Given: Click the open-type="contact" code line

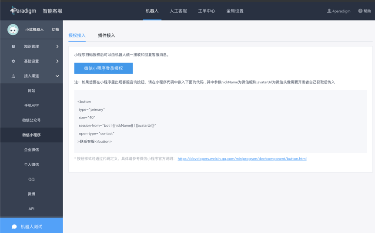Looking at the screenshot, I should 97,134.
